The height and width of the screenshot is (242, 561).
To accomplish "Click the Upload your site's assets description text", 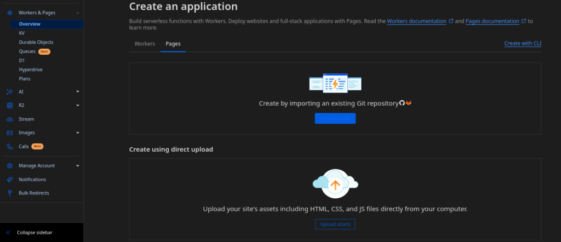I will (335, 209).
